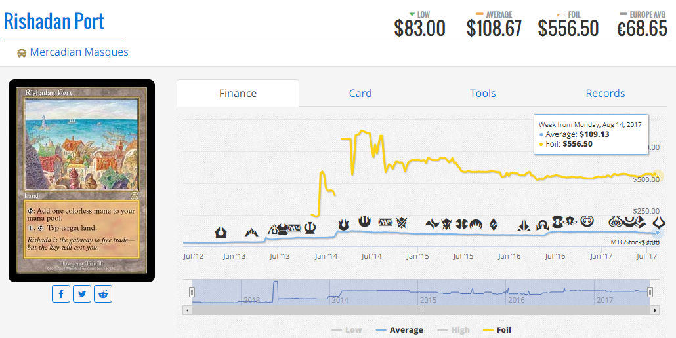Click the Jan '14 axis label

coord(326,256)
